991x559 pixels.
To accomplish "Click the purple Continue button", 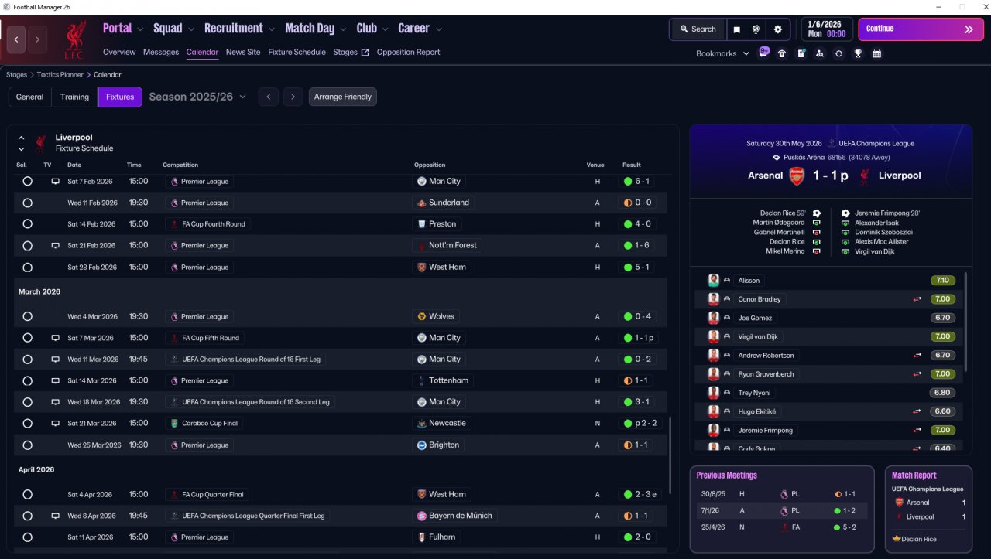I will (921, 29).
